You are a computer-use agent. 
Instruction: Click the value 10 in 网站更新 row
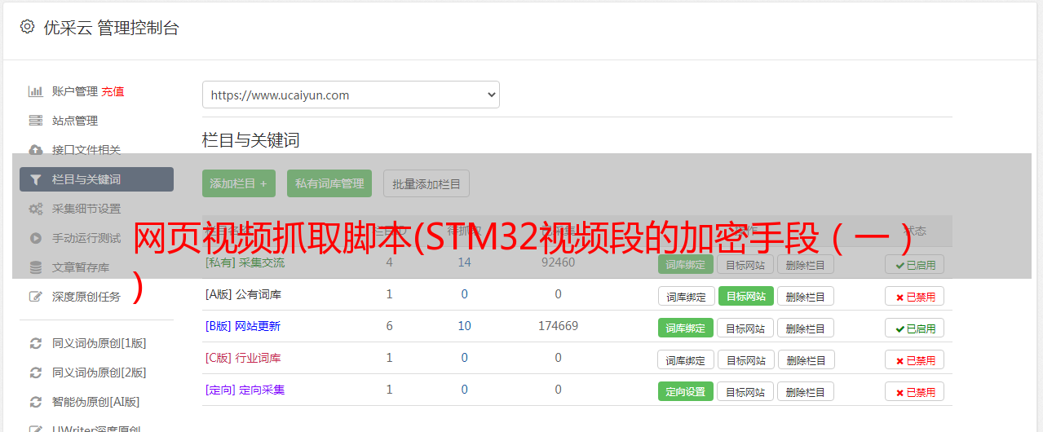464,326
